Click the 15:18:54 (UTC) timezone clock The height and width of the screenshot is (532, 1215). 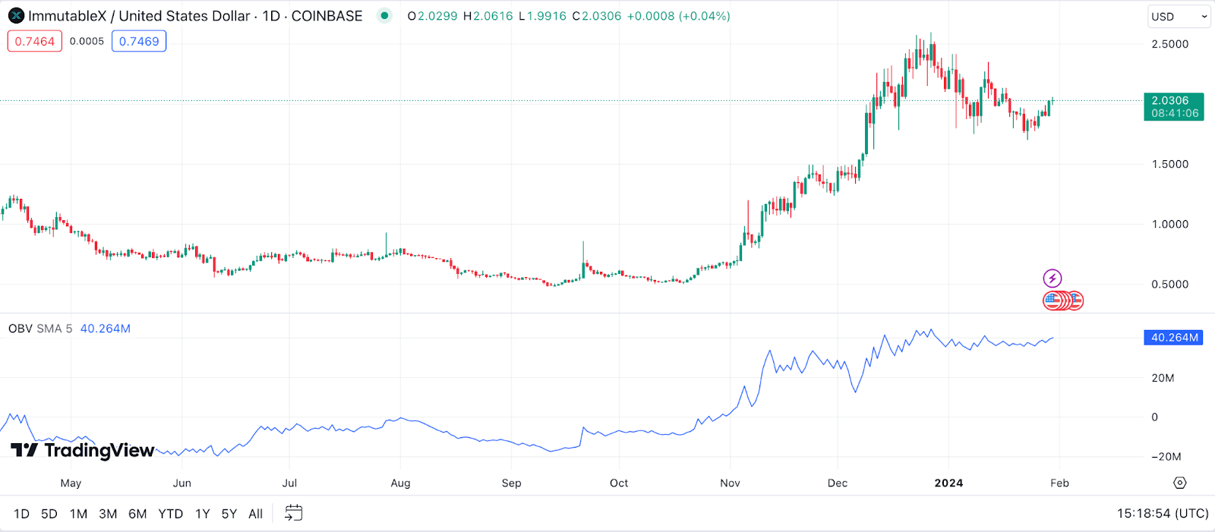click(x=1163, y=514)
